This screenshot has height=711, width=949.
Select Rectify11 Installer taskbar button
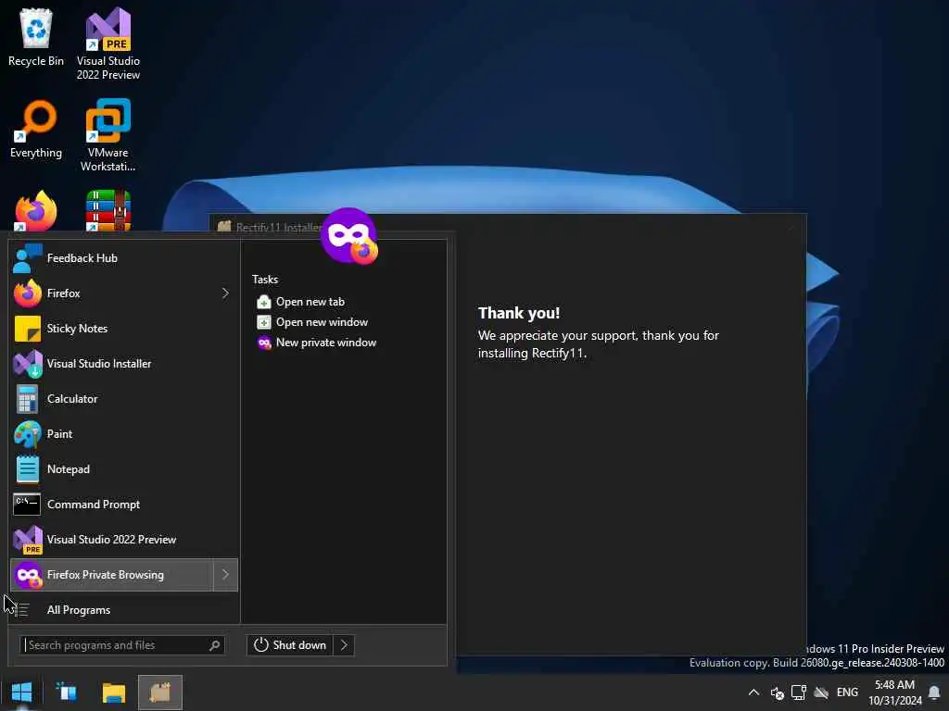(160, 692)
